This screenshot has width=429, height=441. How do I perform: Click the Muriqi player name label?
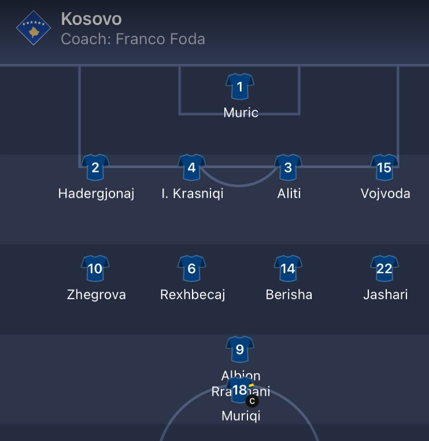tap(241, 416)
